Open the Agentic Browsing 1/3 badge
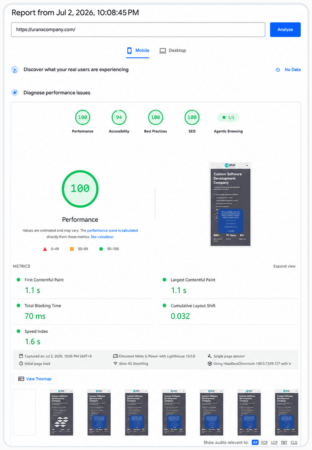 (228, 117)
